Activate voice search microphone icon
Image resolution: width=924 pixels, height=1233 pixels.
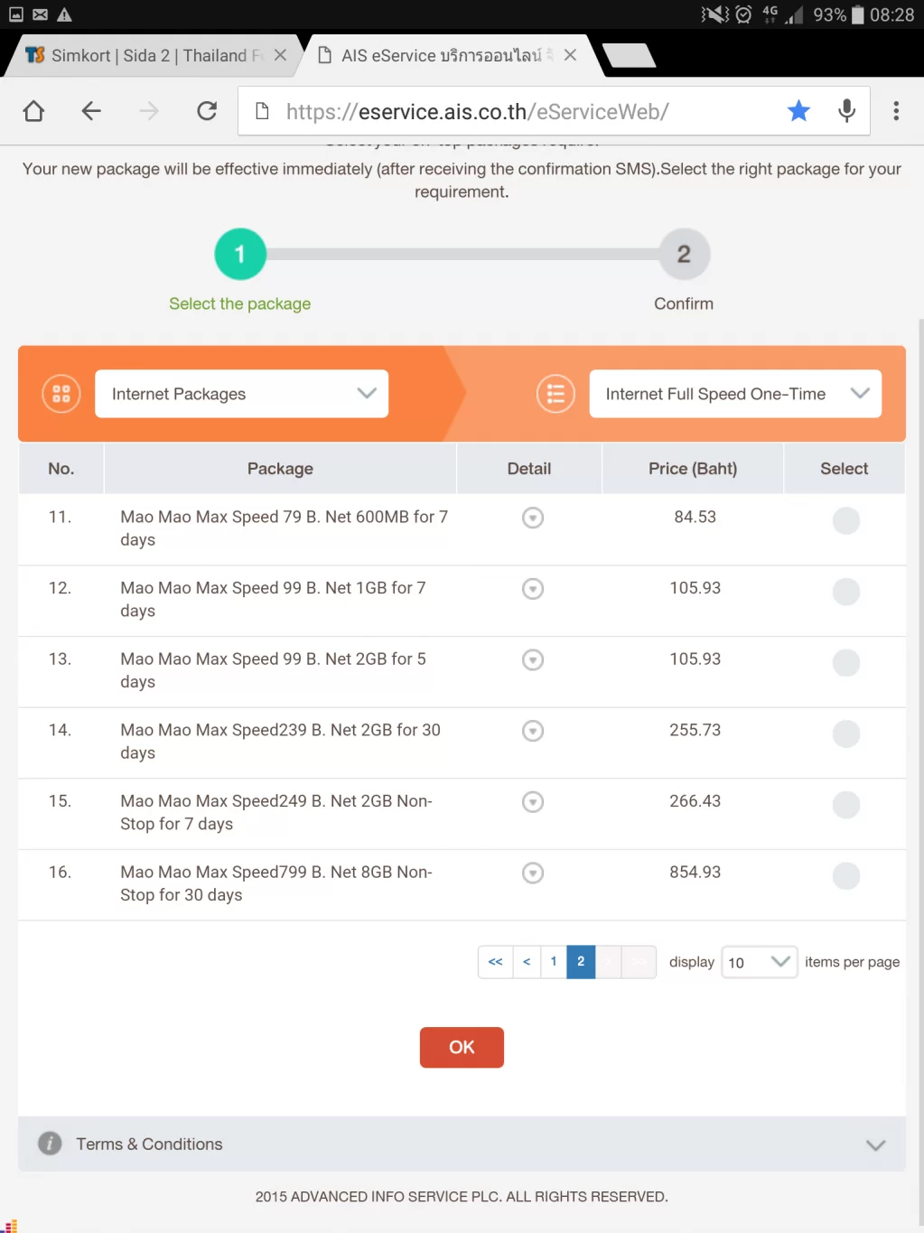click(846, 111)
